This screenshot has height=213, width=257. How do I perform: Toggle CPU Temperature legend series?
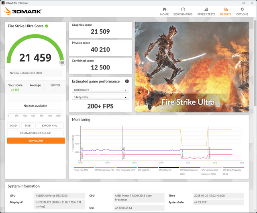105,169
